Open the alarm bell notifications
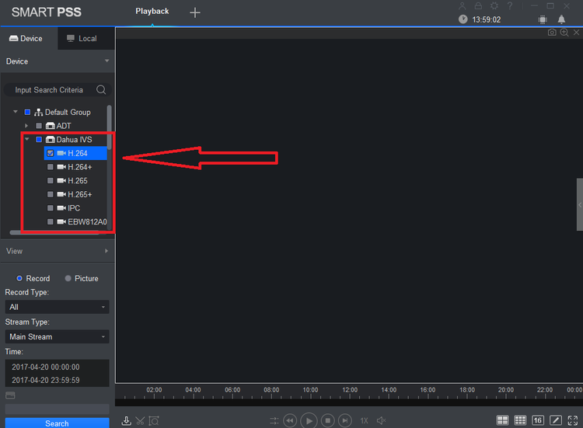This screenshot has height=428, width=583. coord(561,19)
